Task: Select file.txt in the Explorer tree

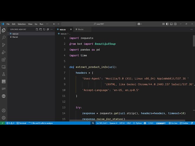Action: [x=31, y=37]
